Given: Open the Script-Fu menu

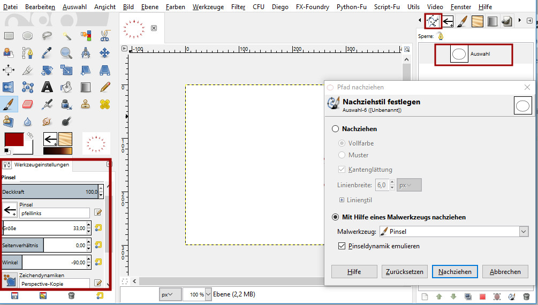Looking at the screenshot, I should pyautogui.click(x=387, y=7).
